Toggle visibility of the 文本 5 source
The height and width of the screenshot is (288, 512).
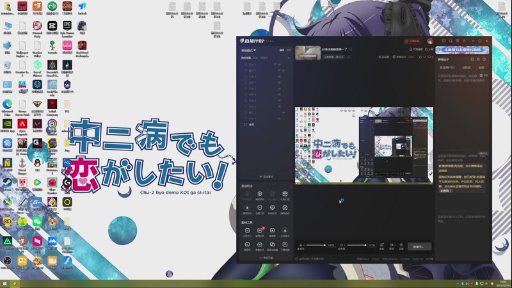point(279,65)
